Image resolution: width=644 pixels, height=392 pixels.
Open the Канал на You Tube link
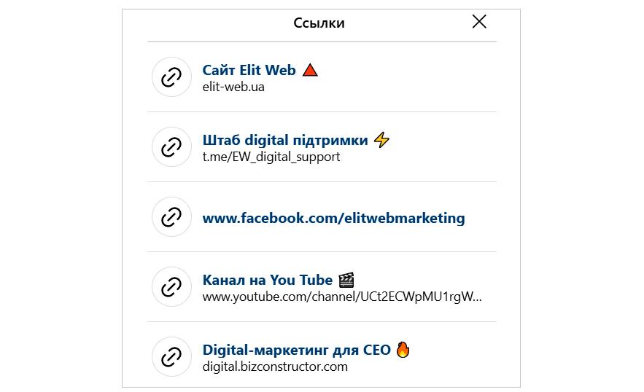pos(268,280)
